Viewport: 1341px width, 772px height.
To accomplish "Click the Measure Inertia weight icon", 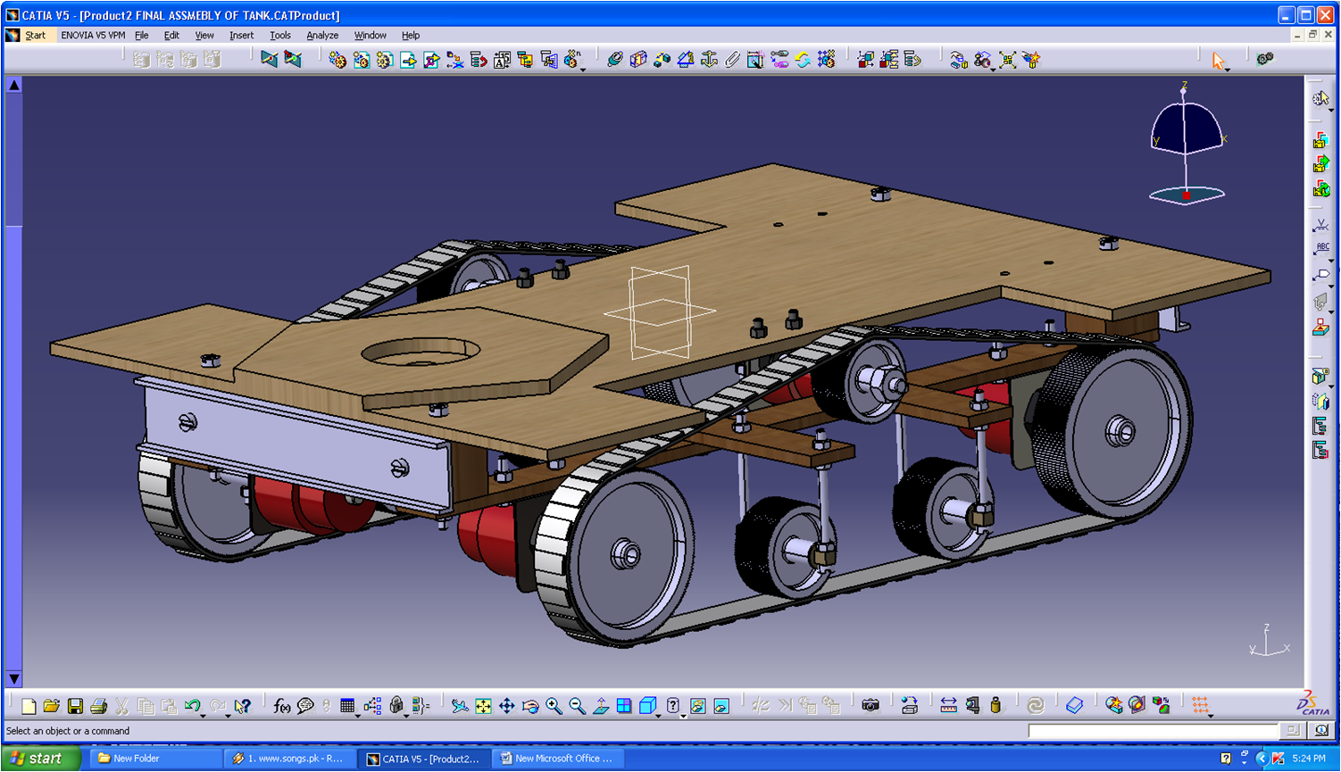I will [x=995, y=706].
